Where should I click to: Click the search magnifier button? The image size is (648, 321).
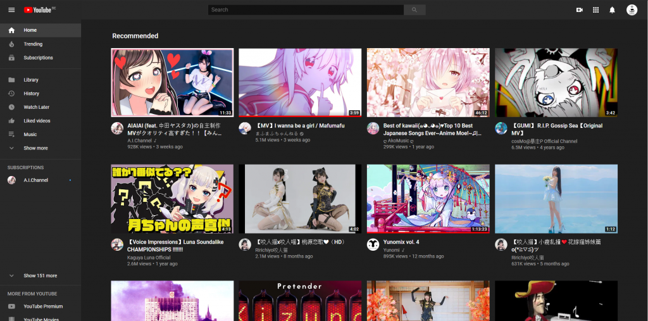coord(414,10)
